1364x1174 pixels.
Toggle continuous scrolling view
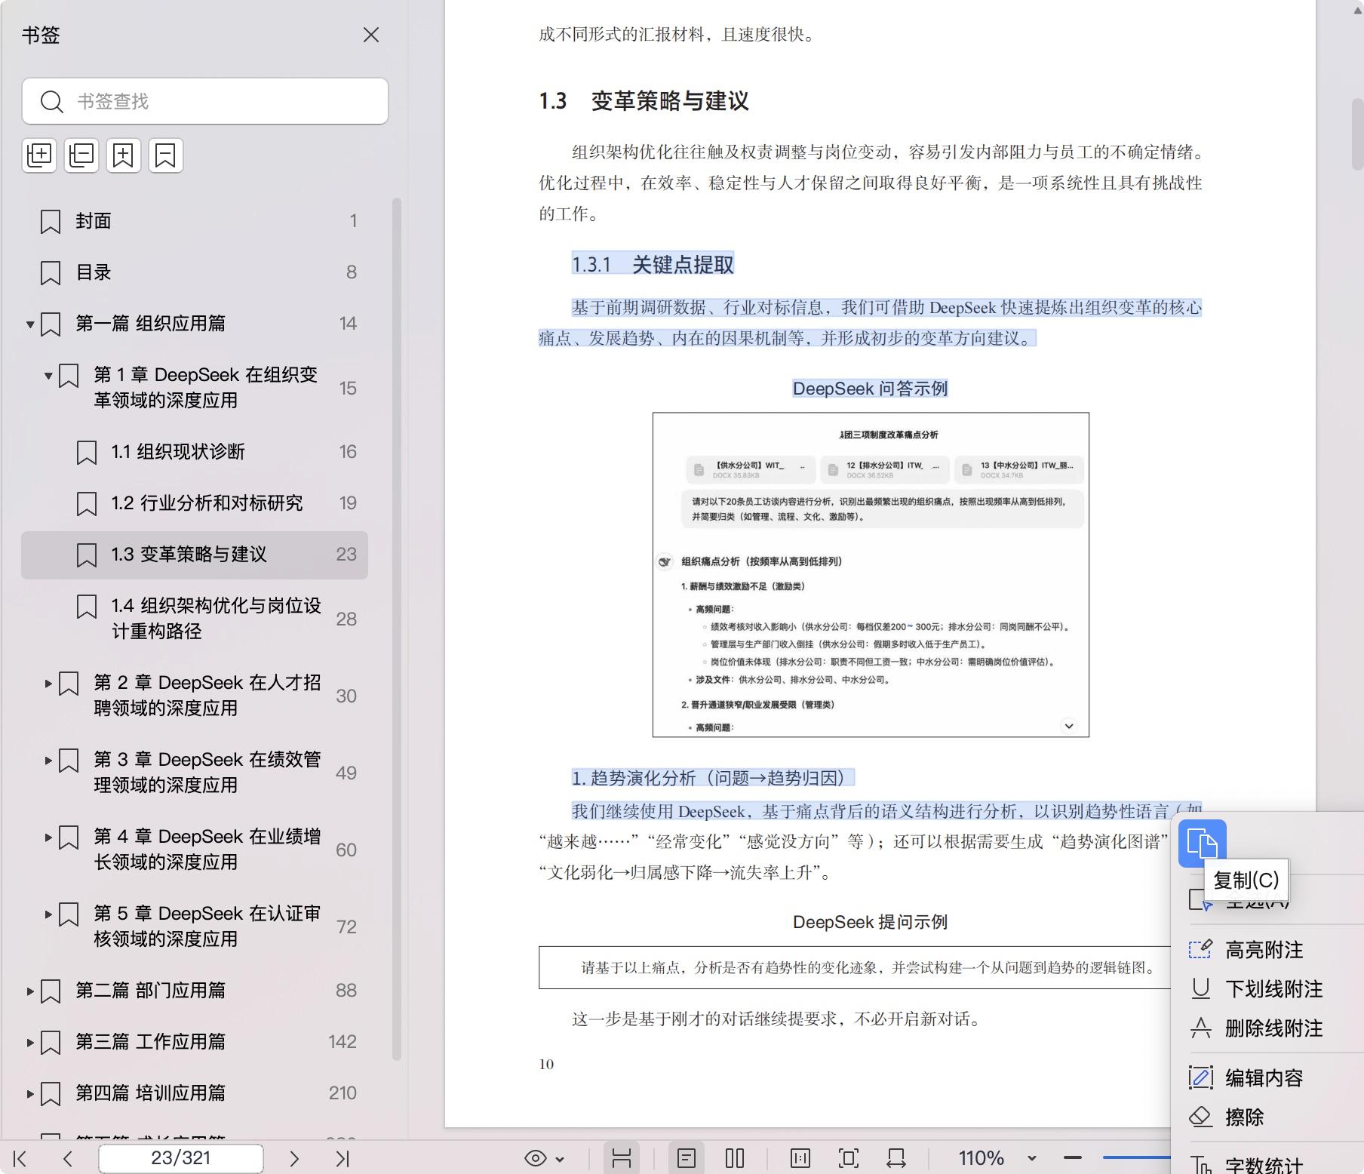(622, 1158)
